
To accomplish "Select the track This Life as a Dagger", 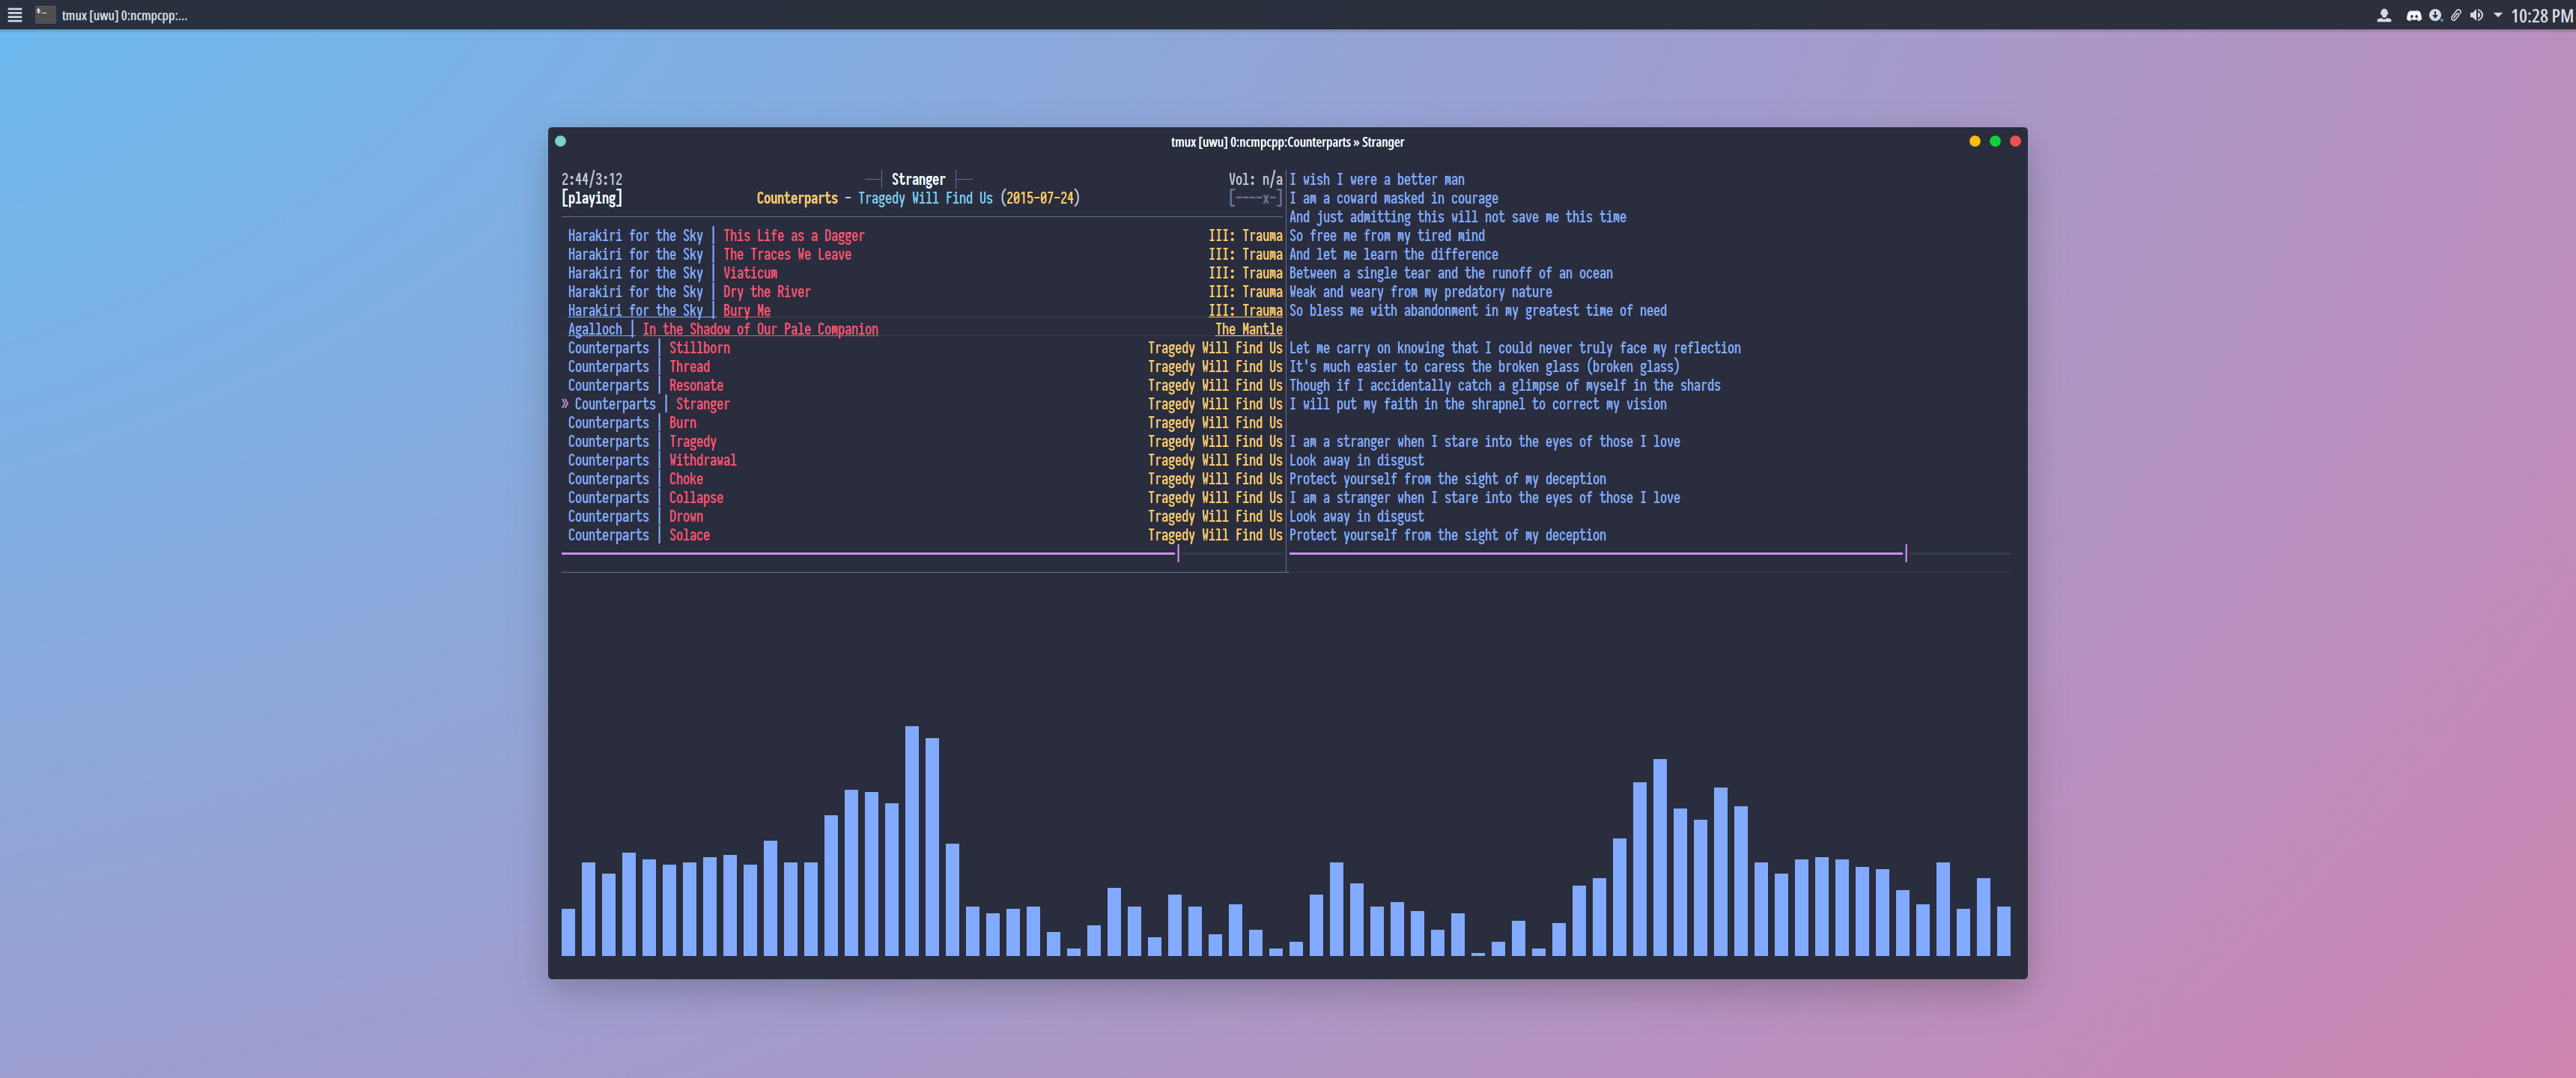I will [x=794, y=236].
